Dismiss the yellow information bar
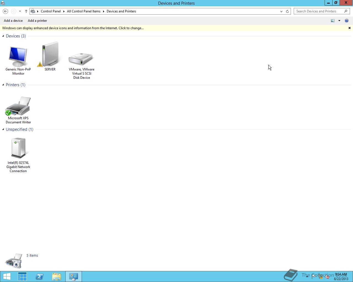The width and height of the screenshot is (353, 282). (349, 28)
